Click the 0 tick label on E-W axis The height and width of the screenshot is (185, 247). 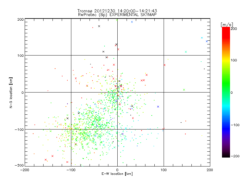pyautogui.click(x=117, y=170)
